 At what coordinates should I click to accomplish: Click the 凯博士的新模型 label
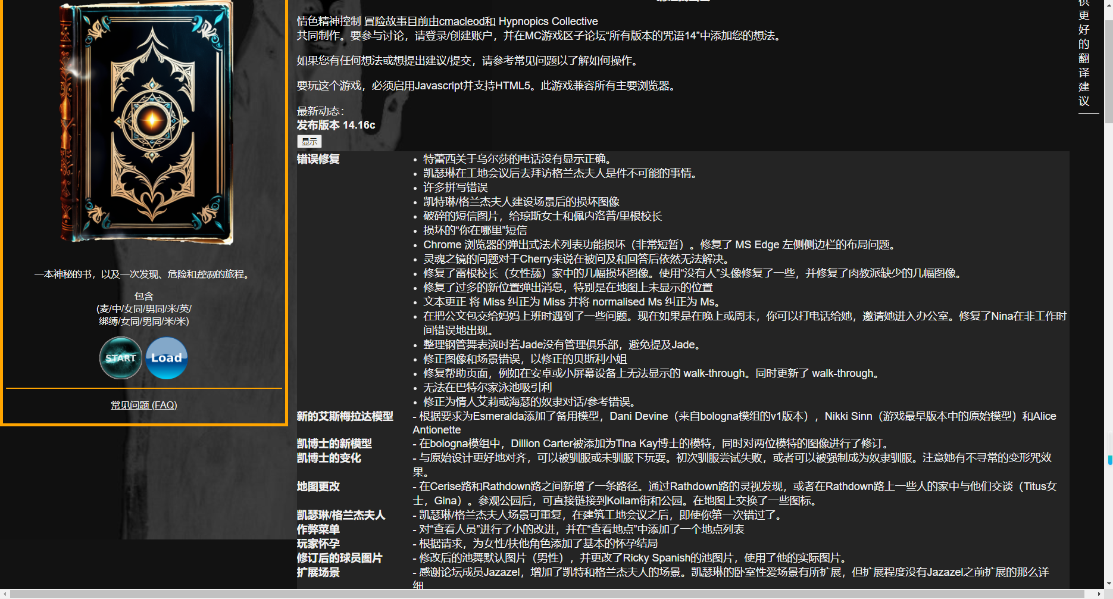(x=334, y=444)
